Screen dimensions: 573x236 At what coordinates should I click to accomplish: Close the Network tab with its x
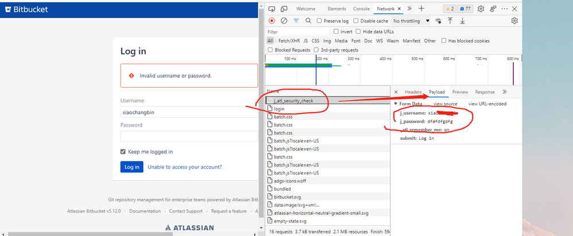click(399, 9)
